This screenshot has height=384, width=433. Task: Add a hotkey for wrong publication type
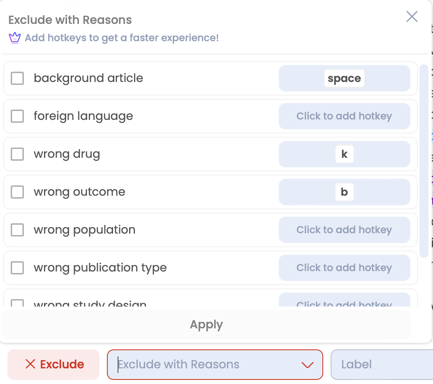point(344,268)
